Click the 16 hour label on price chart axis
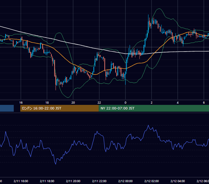Image resolution: width=209 pixels, height=184 pixels. point(21,103)
